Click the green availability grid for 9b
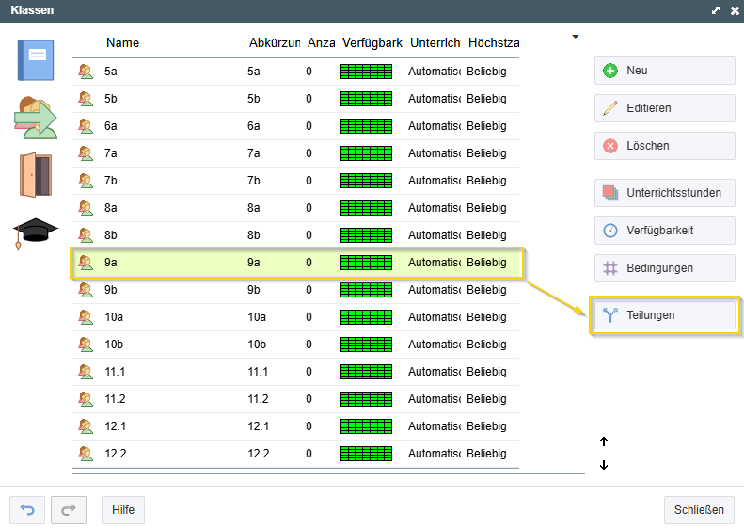The width and height of the screenshot is (744, 529). (x=366, y=290)
